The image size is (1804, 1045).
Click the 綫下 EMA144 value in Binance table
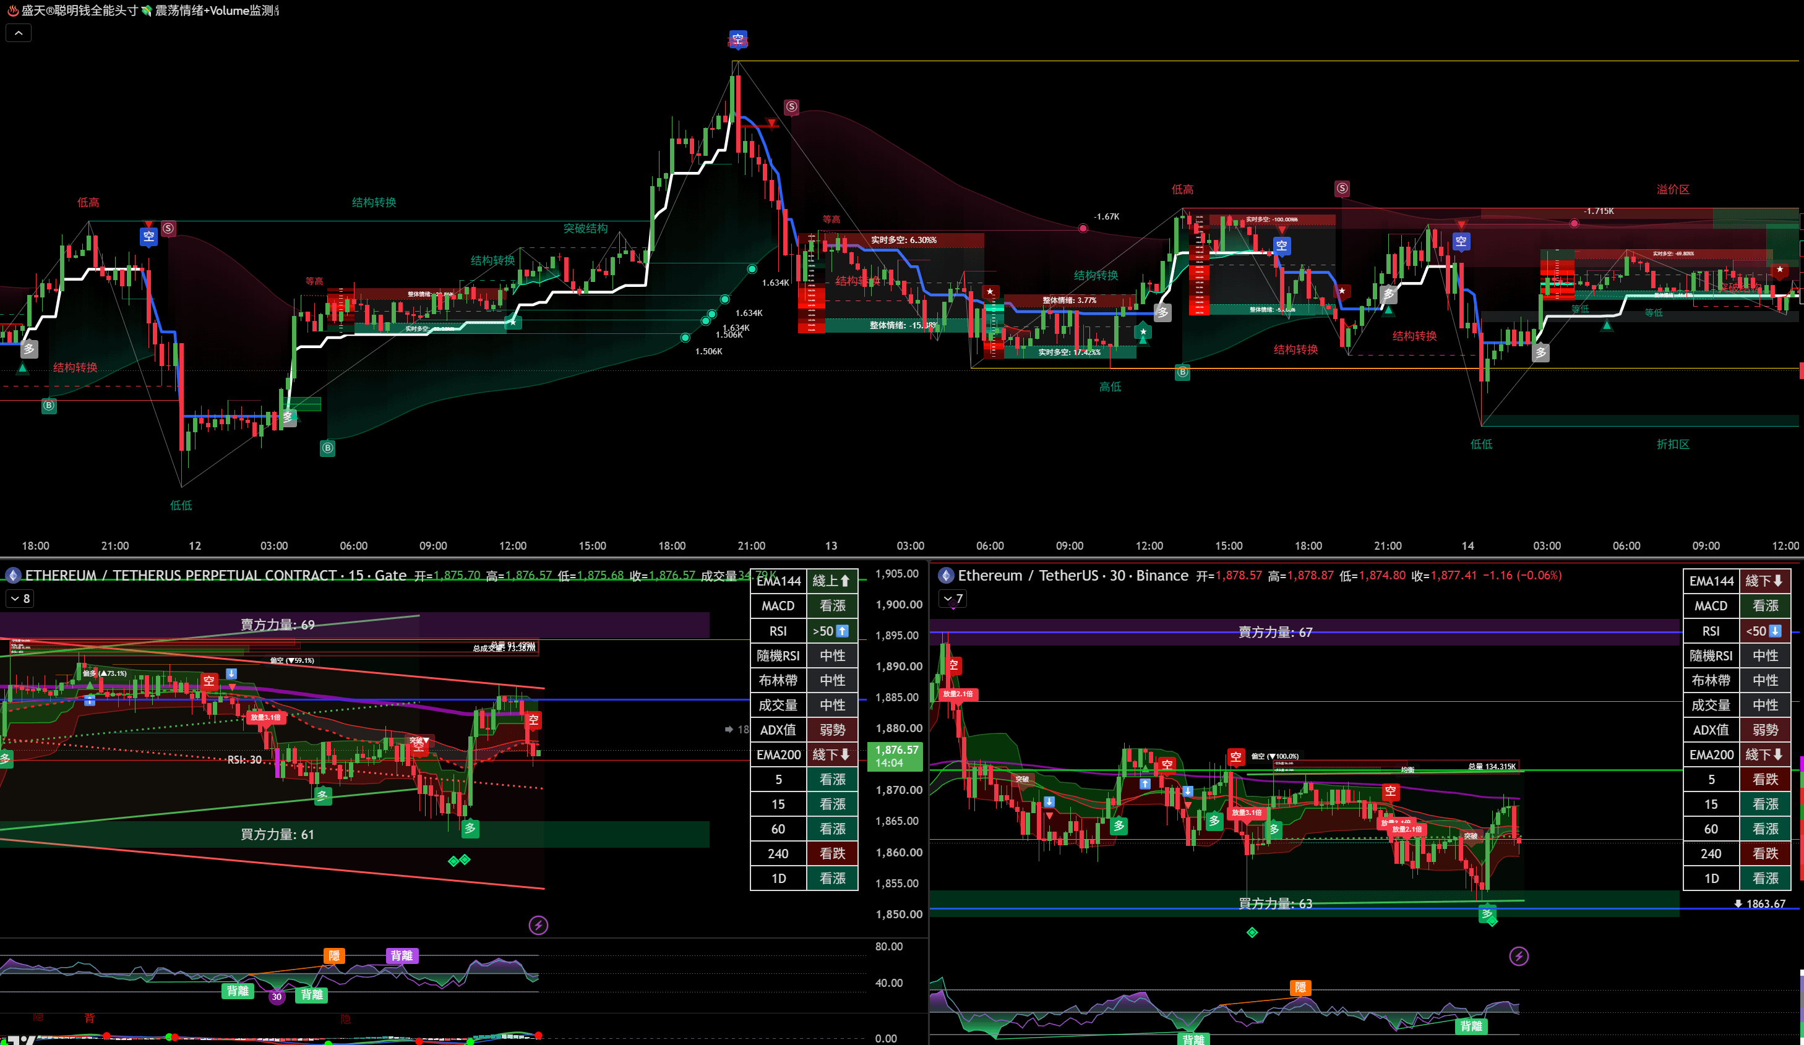click(x=1764, y=581)
